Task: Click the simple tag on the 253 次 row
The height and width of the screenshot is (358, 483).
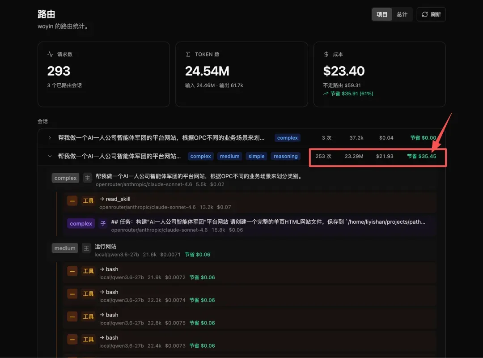Action: coord(256,156)
